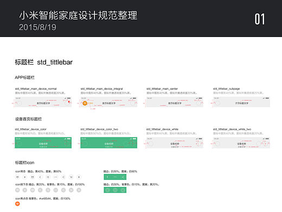282x212 pixels.
Task: Click the icon焦点态 description with #e48544
Action: [x=43, y=198]
